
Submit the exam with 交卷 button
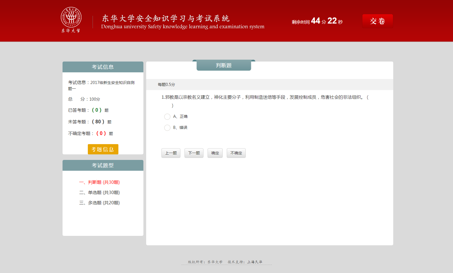pos(377,21)
